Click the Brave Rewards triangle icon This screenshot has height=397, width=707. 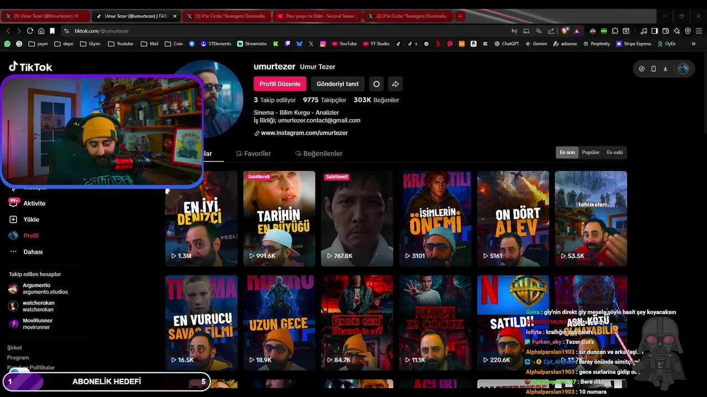point(577,31)
